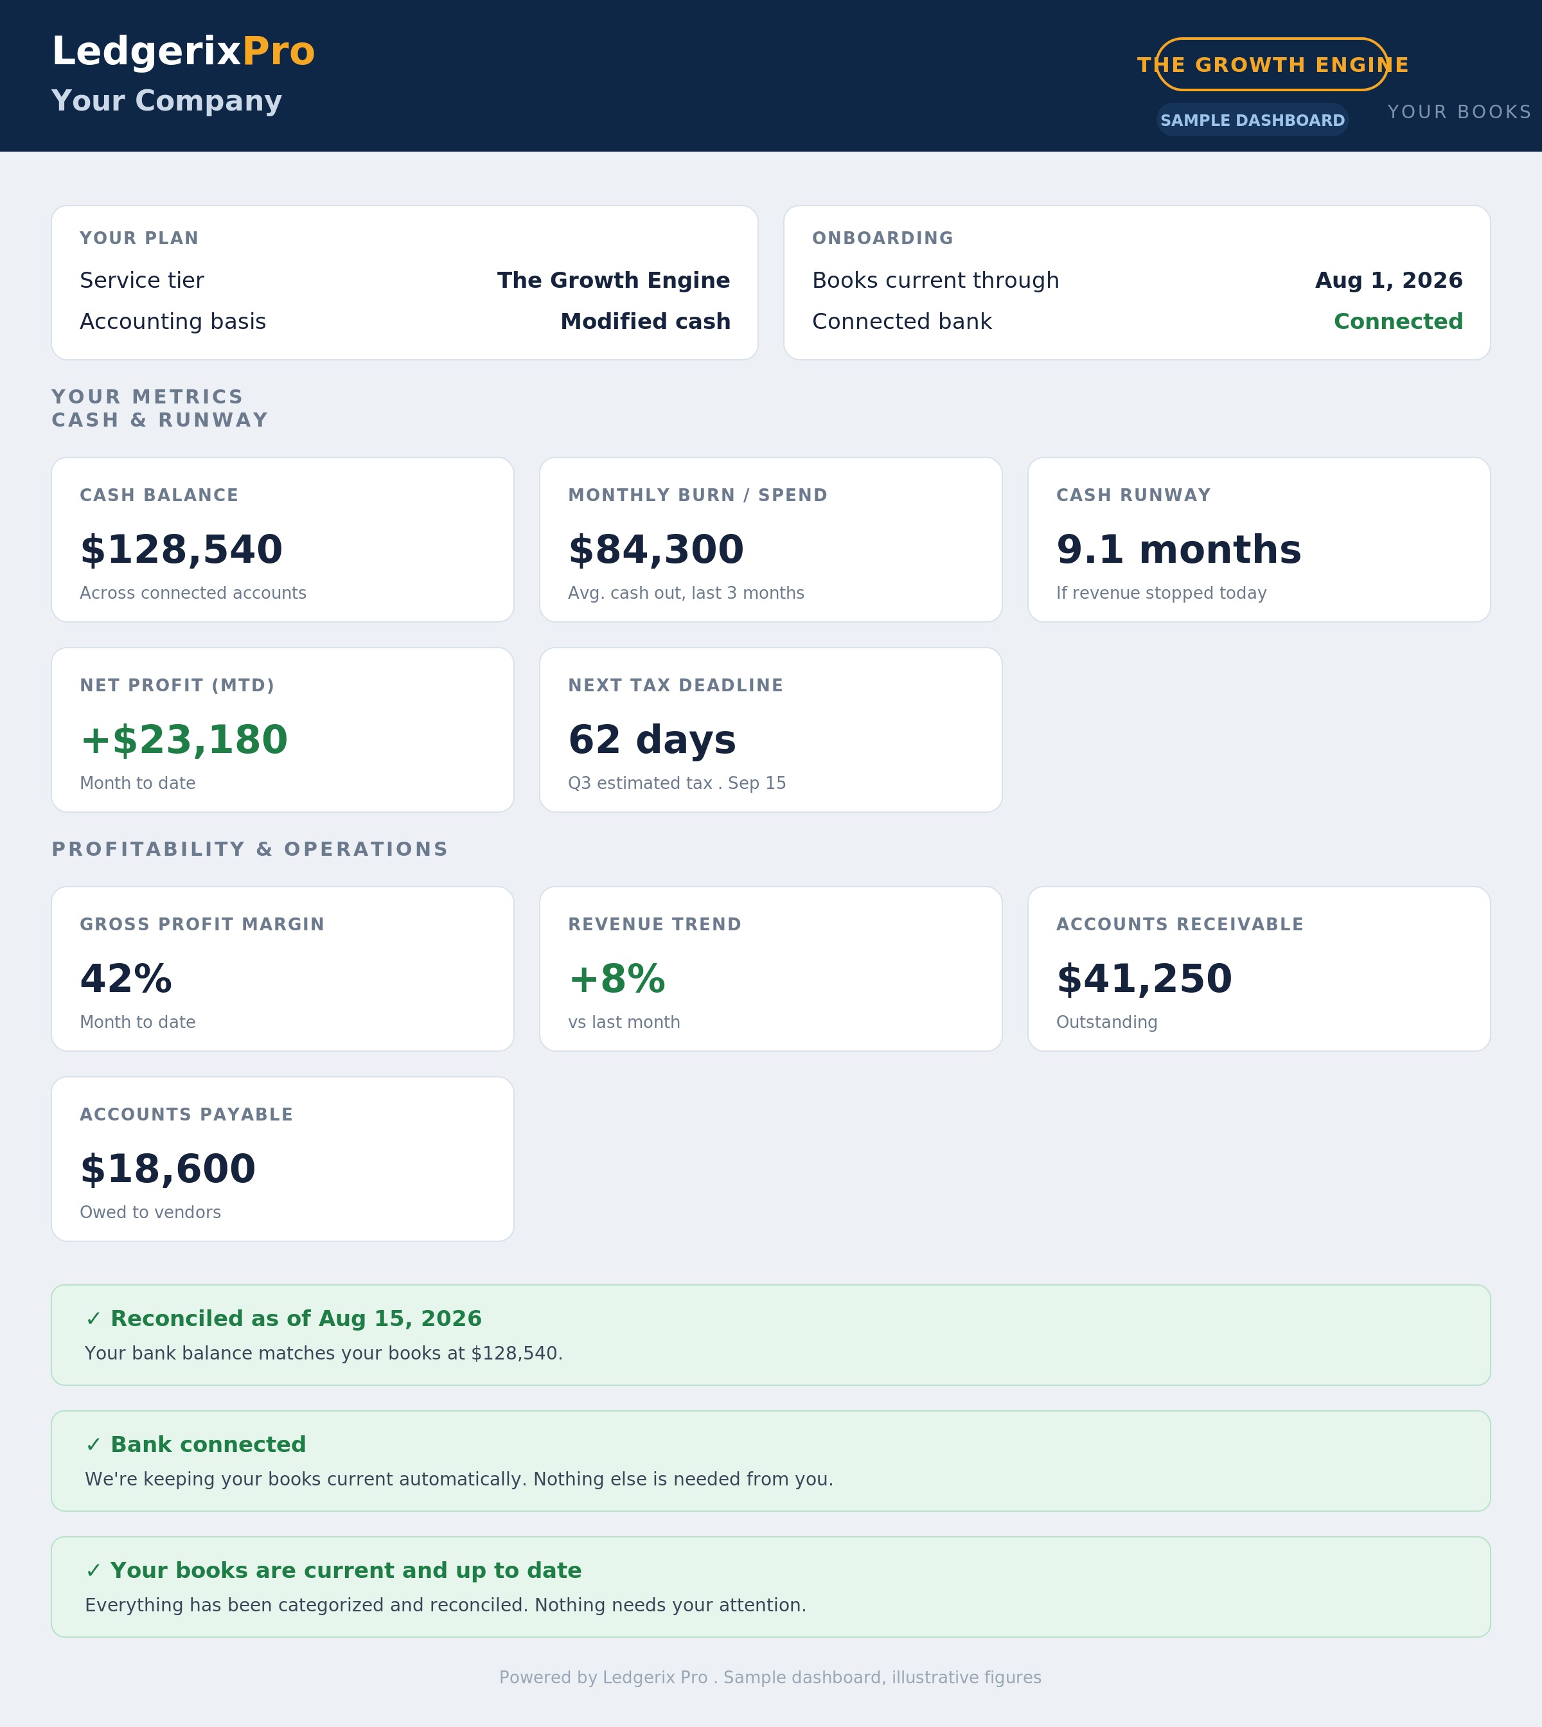Image resolution: width=1542 pixels, height=1727 pixels.
Task: Select the Across connected accounts caption
Action: coord(193,593)
